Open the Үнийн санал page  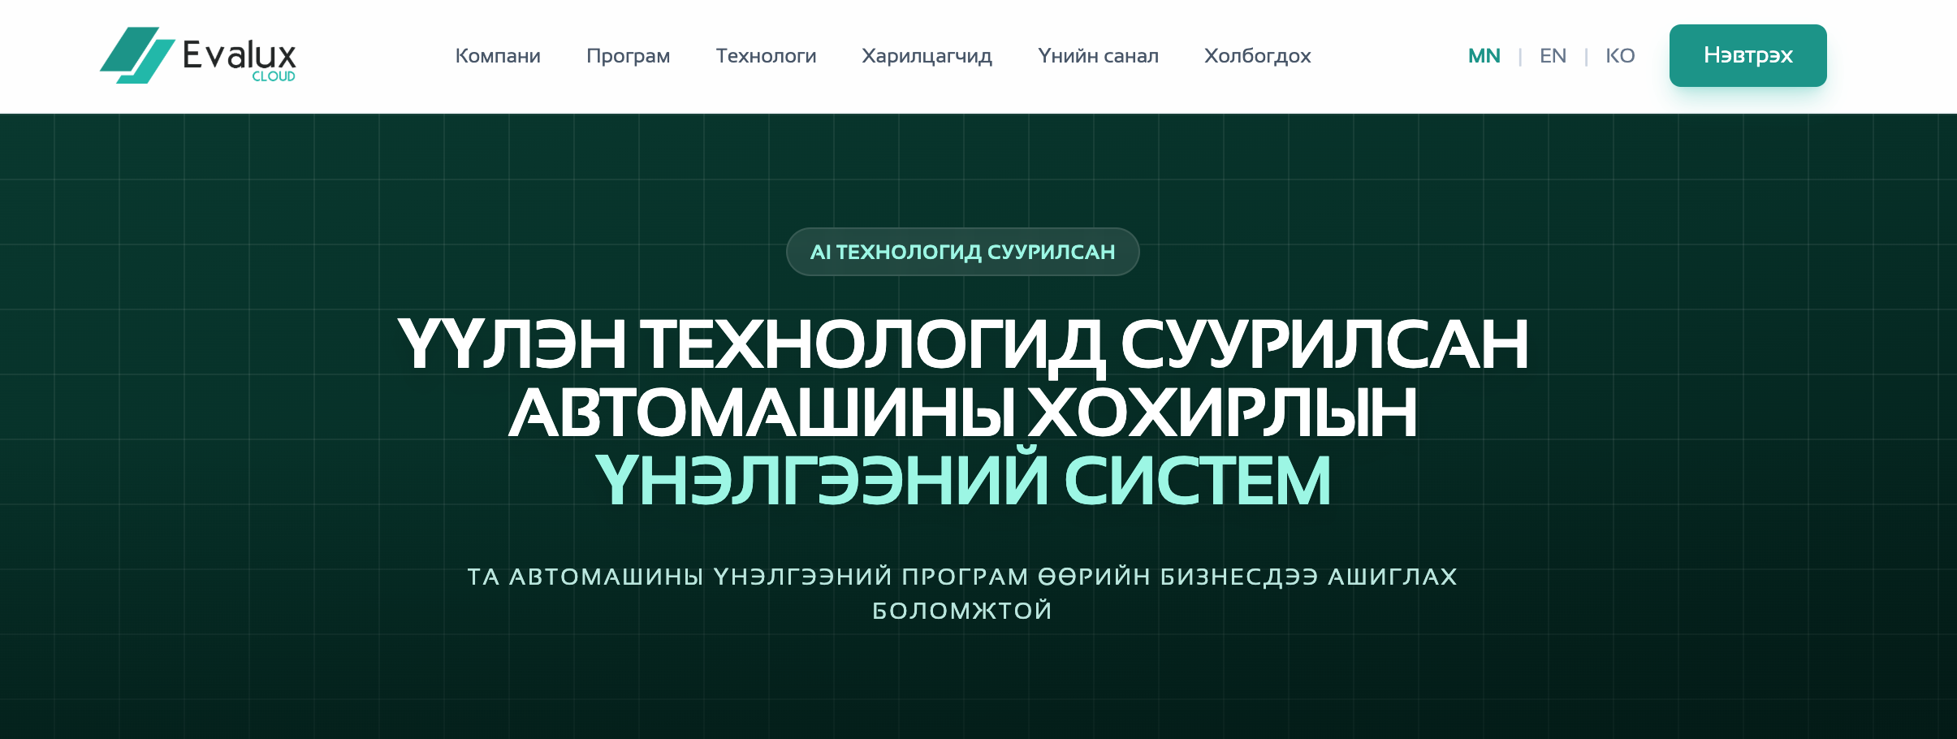(x=1098, y=56)
